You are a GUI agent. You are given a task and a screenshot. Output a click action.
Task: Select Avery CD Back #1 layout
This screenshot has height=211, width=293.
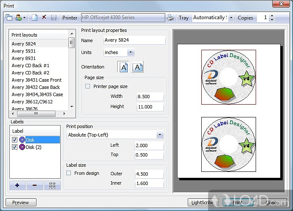pos(31,66)
